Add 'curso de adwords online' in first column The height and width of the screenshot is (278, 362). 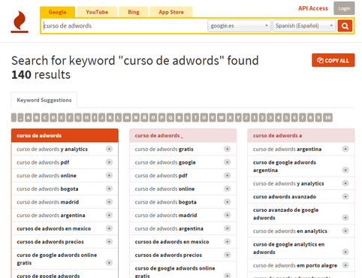coord(109,175)
